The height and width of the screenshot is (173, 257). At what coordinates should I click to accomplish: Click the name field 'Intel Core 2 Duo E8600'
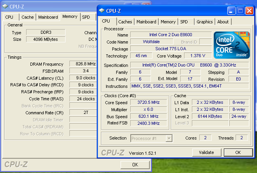(x=171, y=35)
